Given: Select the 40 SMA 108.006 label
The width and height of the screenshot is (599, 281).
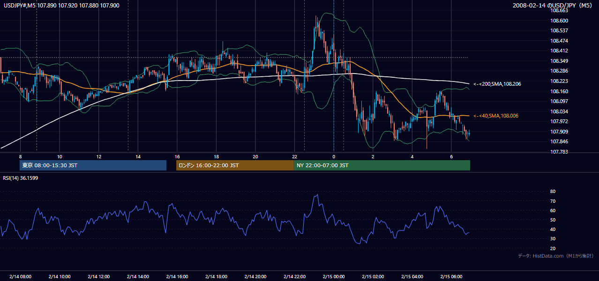Looking at the screenshot, I should [x=495, y=116].
